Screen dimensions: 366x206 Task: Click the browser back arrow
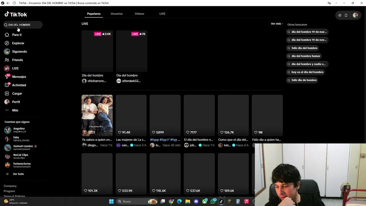8,3
